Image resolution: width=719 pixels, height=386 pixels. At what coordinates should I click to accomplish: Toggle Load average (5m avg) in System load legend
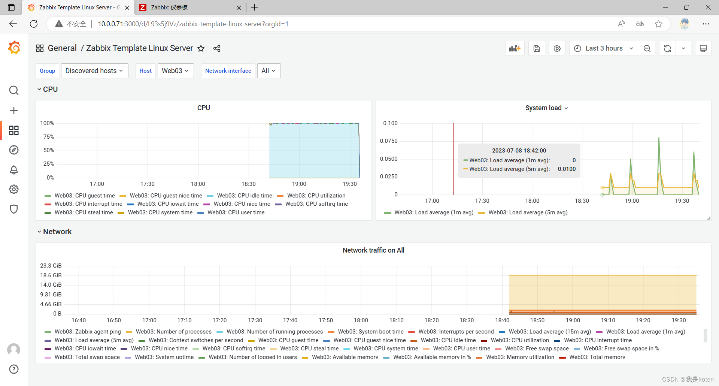(528, 212)
